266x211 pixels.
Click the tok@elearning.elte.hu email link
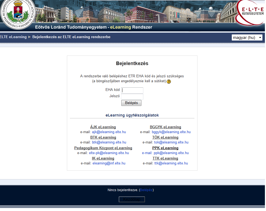tap(171, 142)
